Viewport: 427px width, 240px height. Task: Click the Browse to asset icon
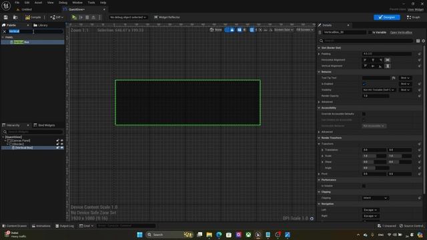click(15, 17)
